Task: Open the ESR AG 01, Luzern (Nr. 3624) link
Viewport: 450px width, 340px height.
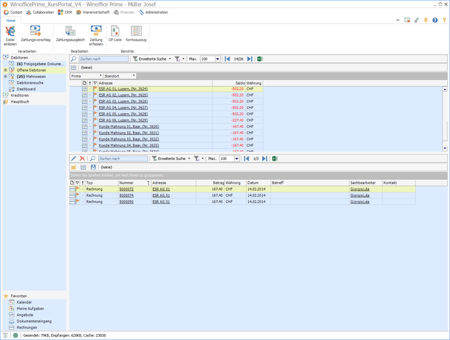Action: pos(123,89)
